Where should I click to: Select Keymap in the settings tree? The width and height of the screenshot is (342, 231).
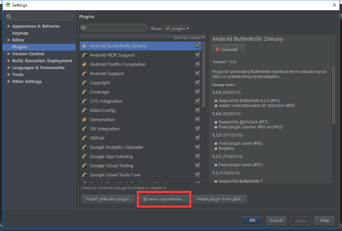pos(20,33)
